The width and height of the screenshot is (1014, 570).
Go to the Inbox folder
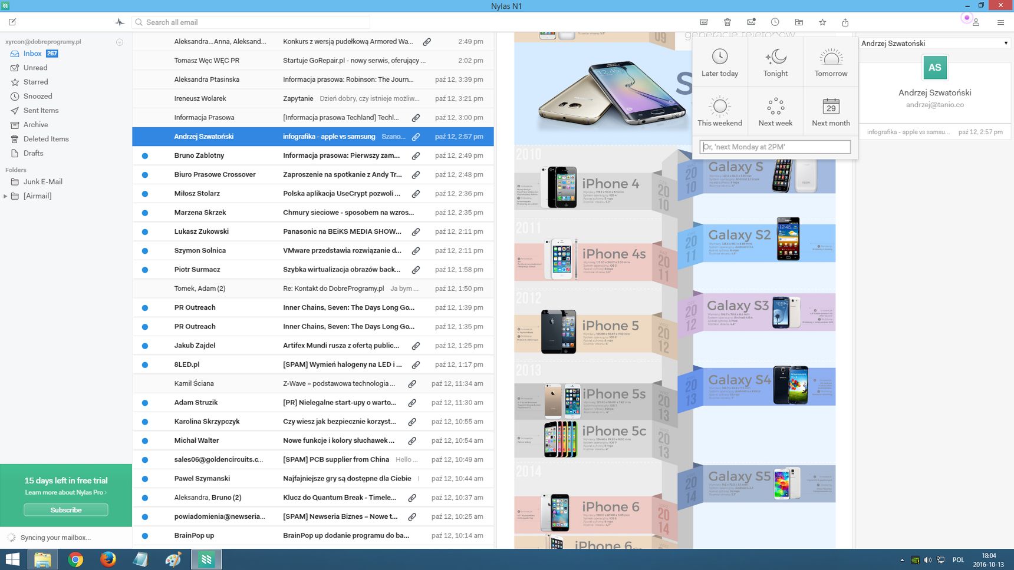[33, 54]
